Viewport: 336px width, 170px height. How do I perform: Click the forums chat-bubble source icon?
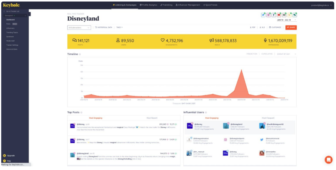295,15
